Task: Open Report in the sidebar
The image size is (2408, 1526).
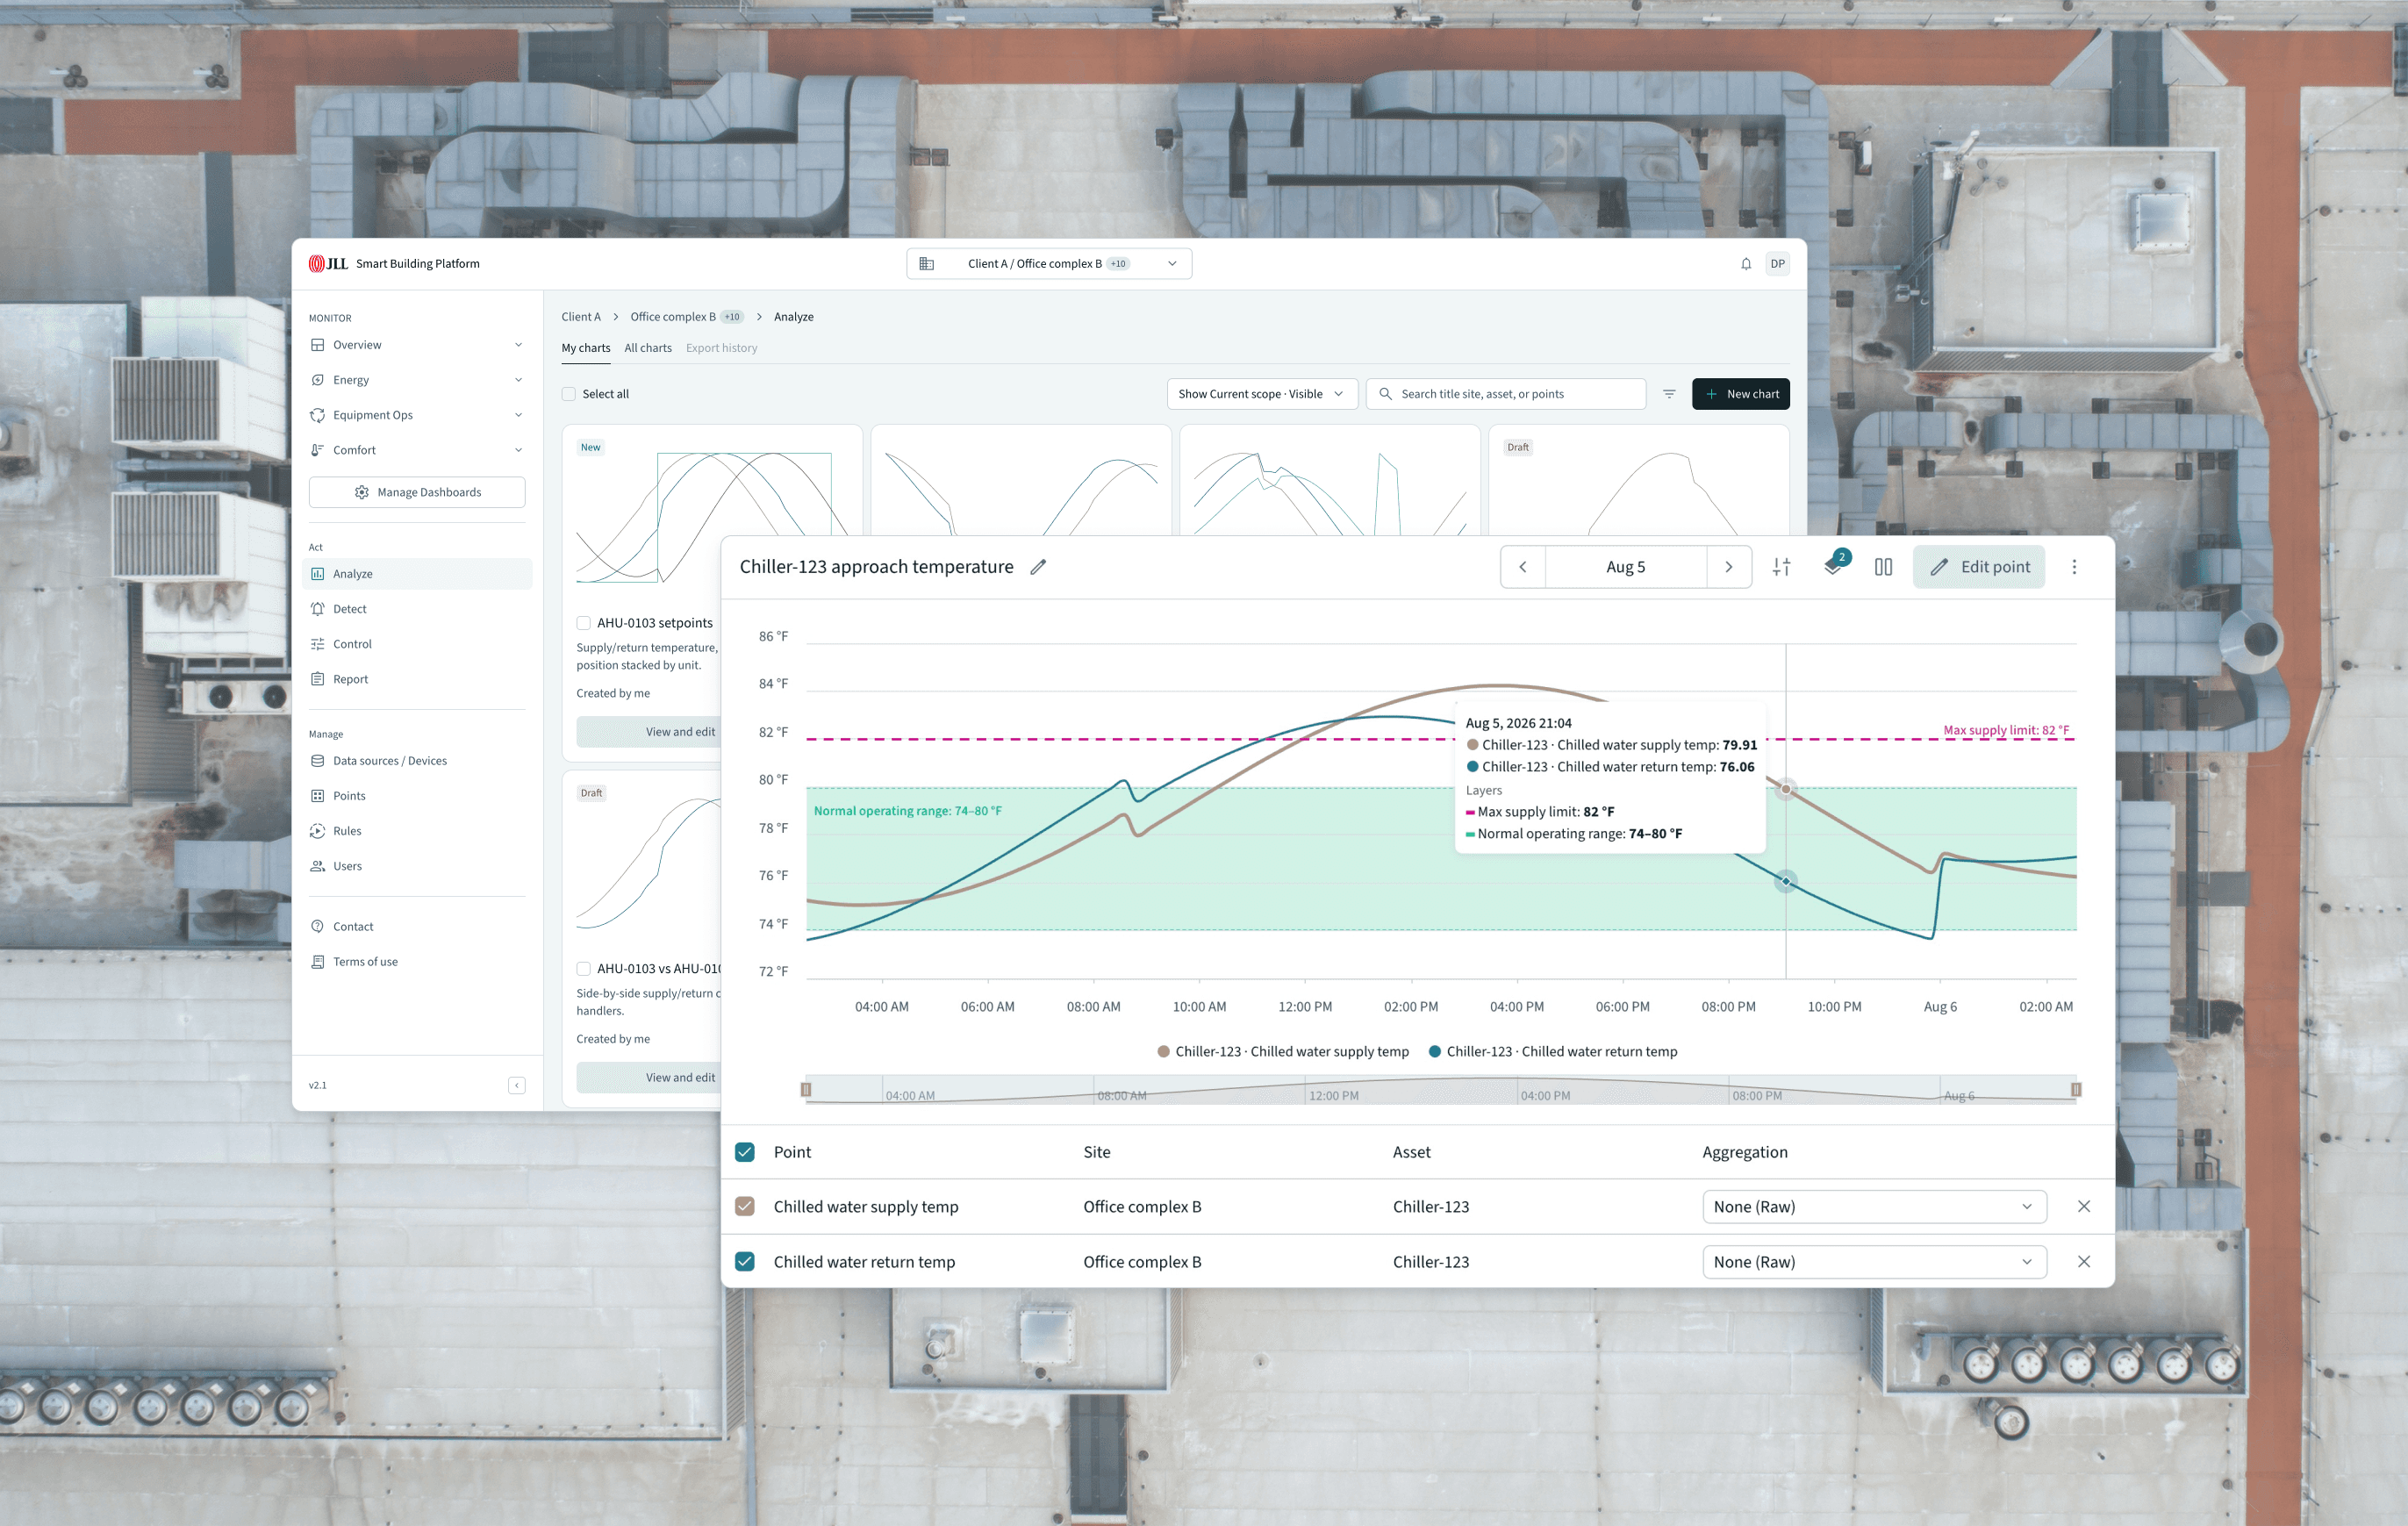Action: tap(417, 679)
